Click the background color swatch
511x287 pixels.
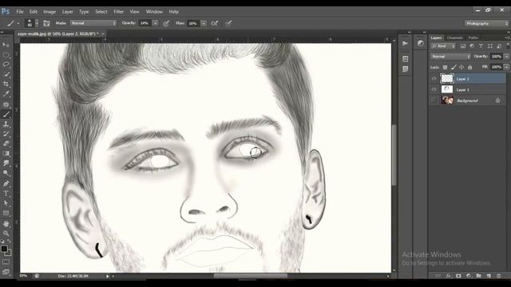[9, 253]
